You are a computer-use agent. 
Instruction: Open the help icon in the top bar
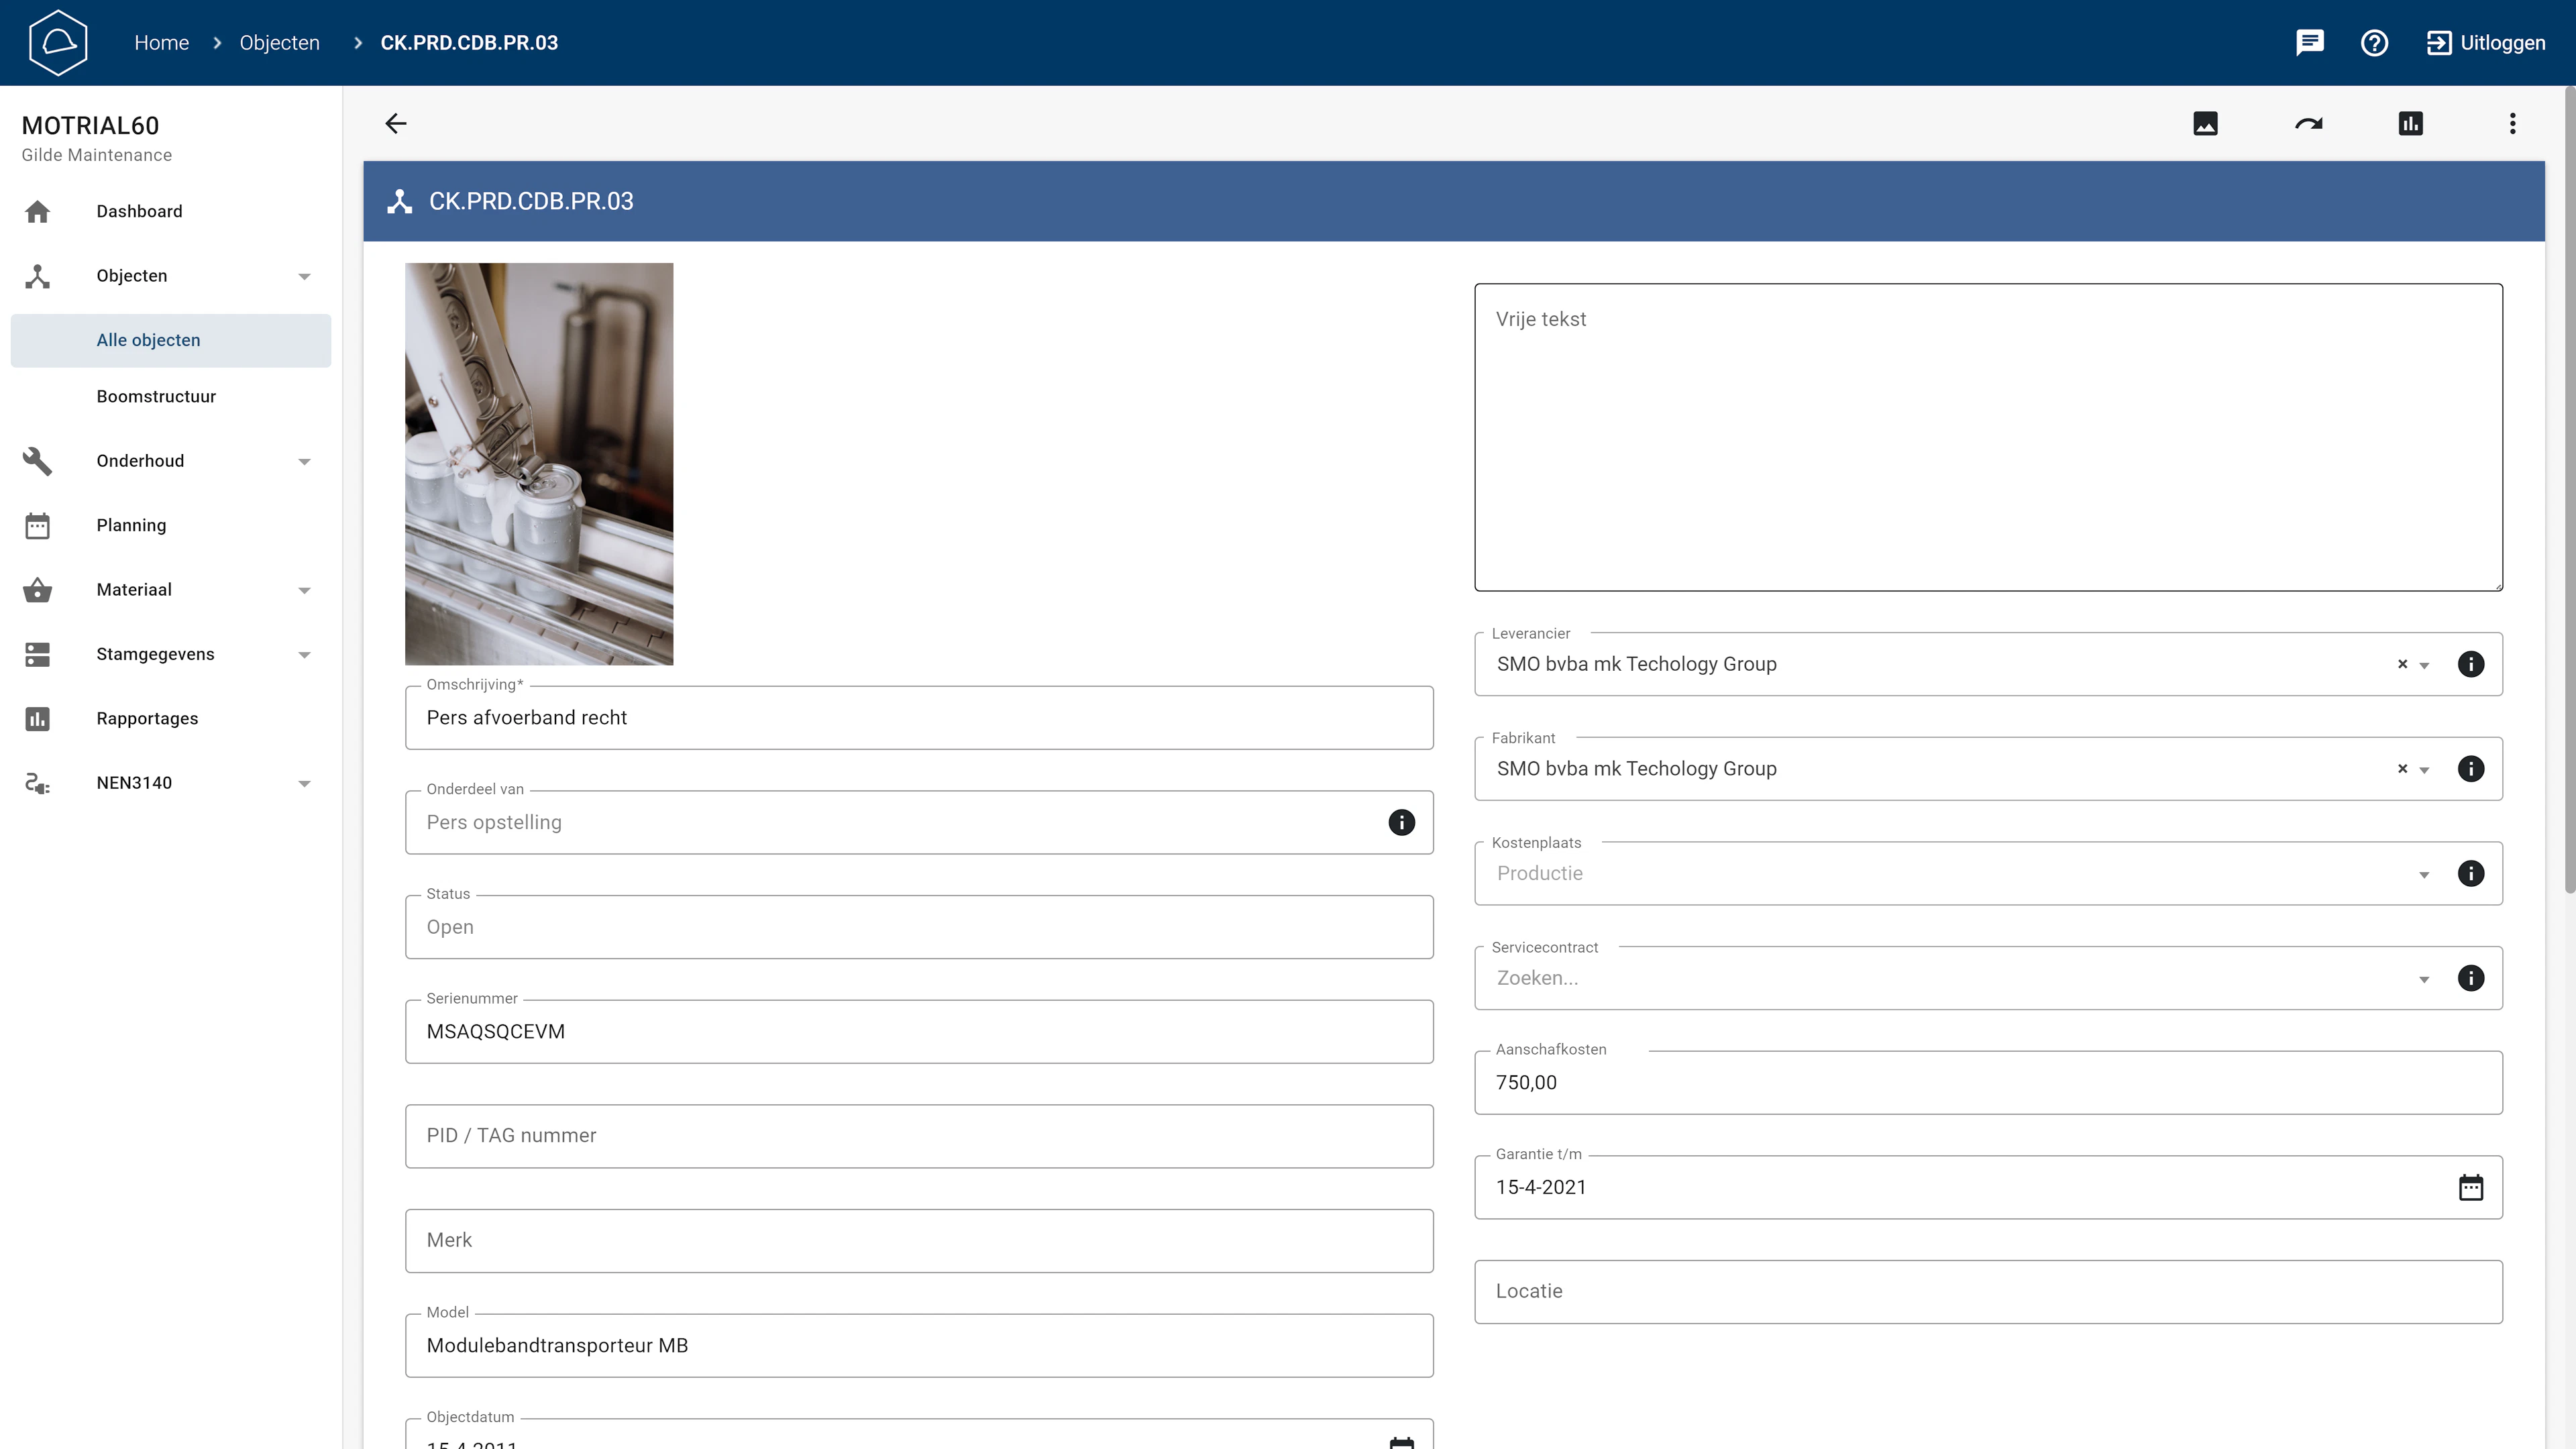coord(2375,42)
